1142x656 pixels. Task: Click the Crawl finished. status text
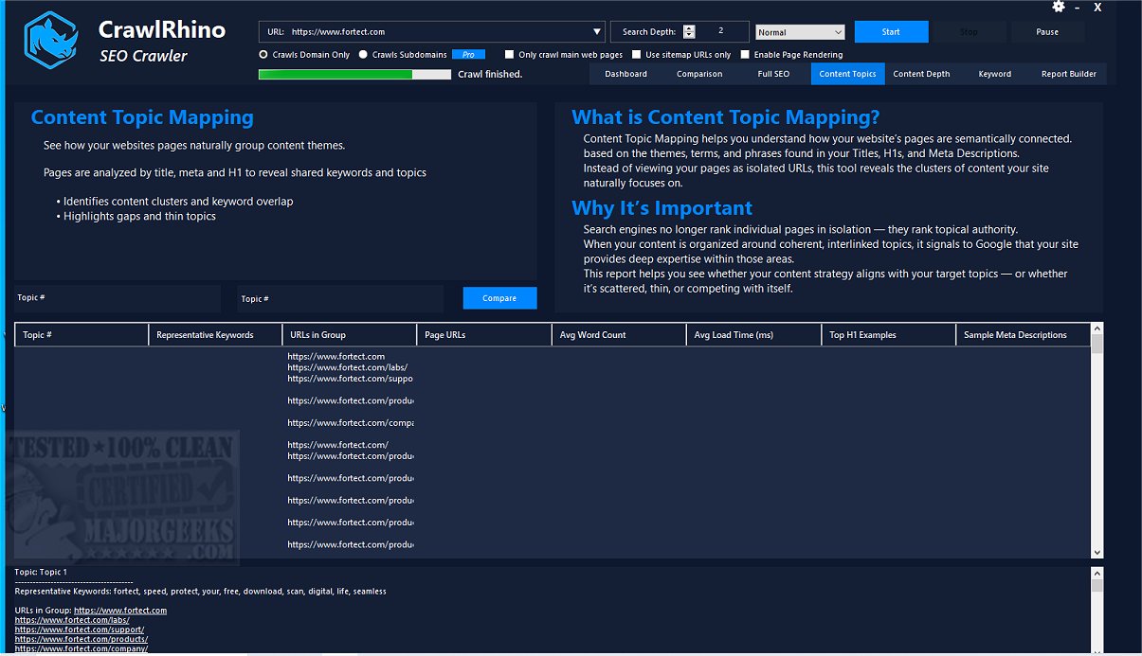tap(490, 74)
